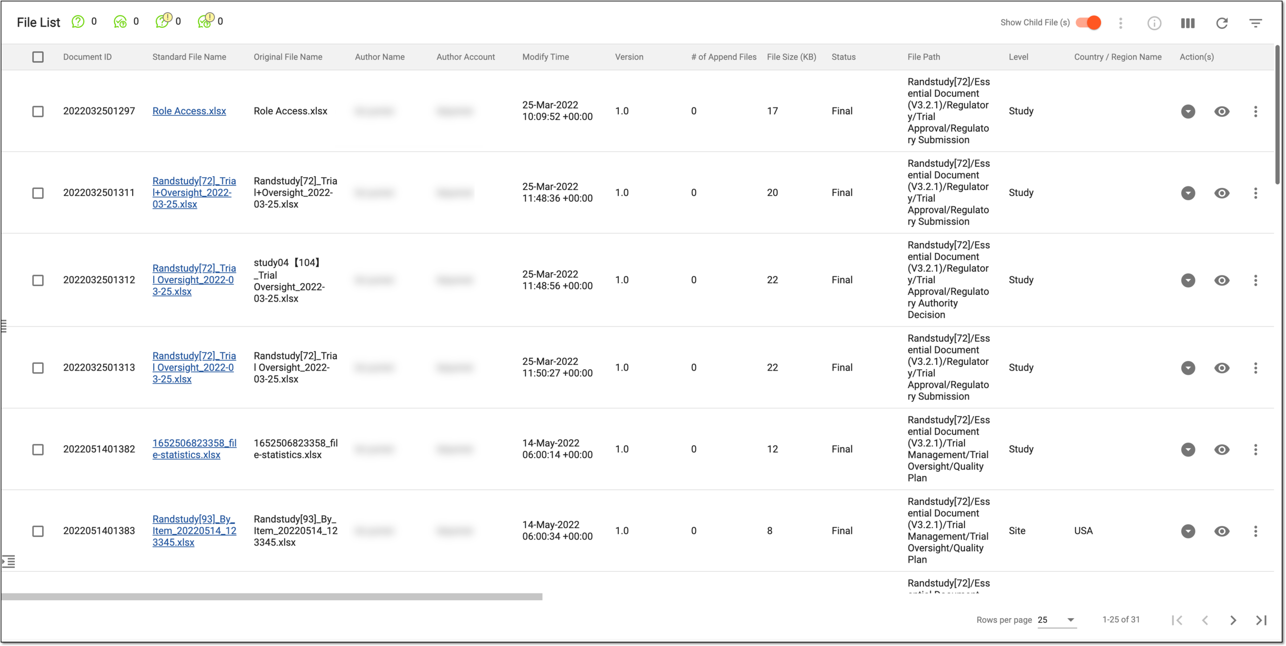Viewport: 1286px width, 646px height.
Task: Expand dropdown arrow for document 2022051401382
Action: tap(1188, 450)
